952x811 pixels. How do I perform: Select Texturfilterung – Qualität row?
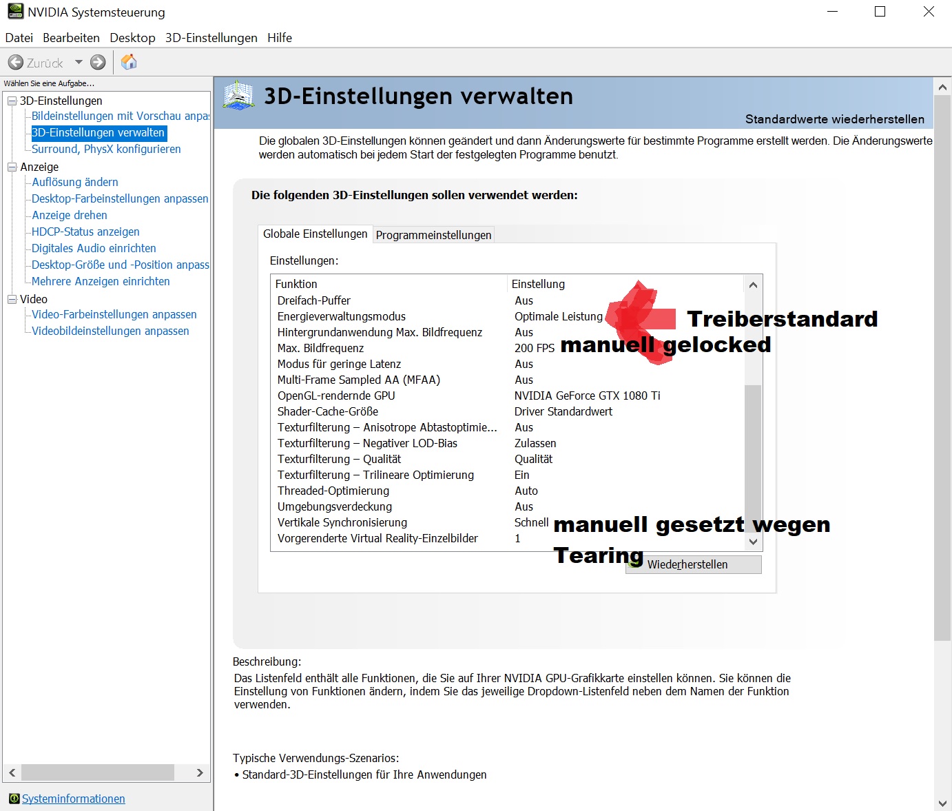[x=508, y=460]
